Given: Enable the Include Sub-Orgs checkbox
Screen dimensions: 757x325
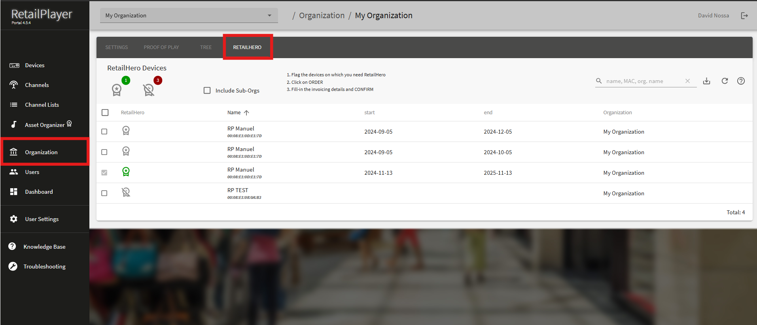Looking at the screenshot, I should tap(207, 91).
